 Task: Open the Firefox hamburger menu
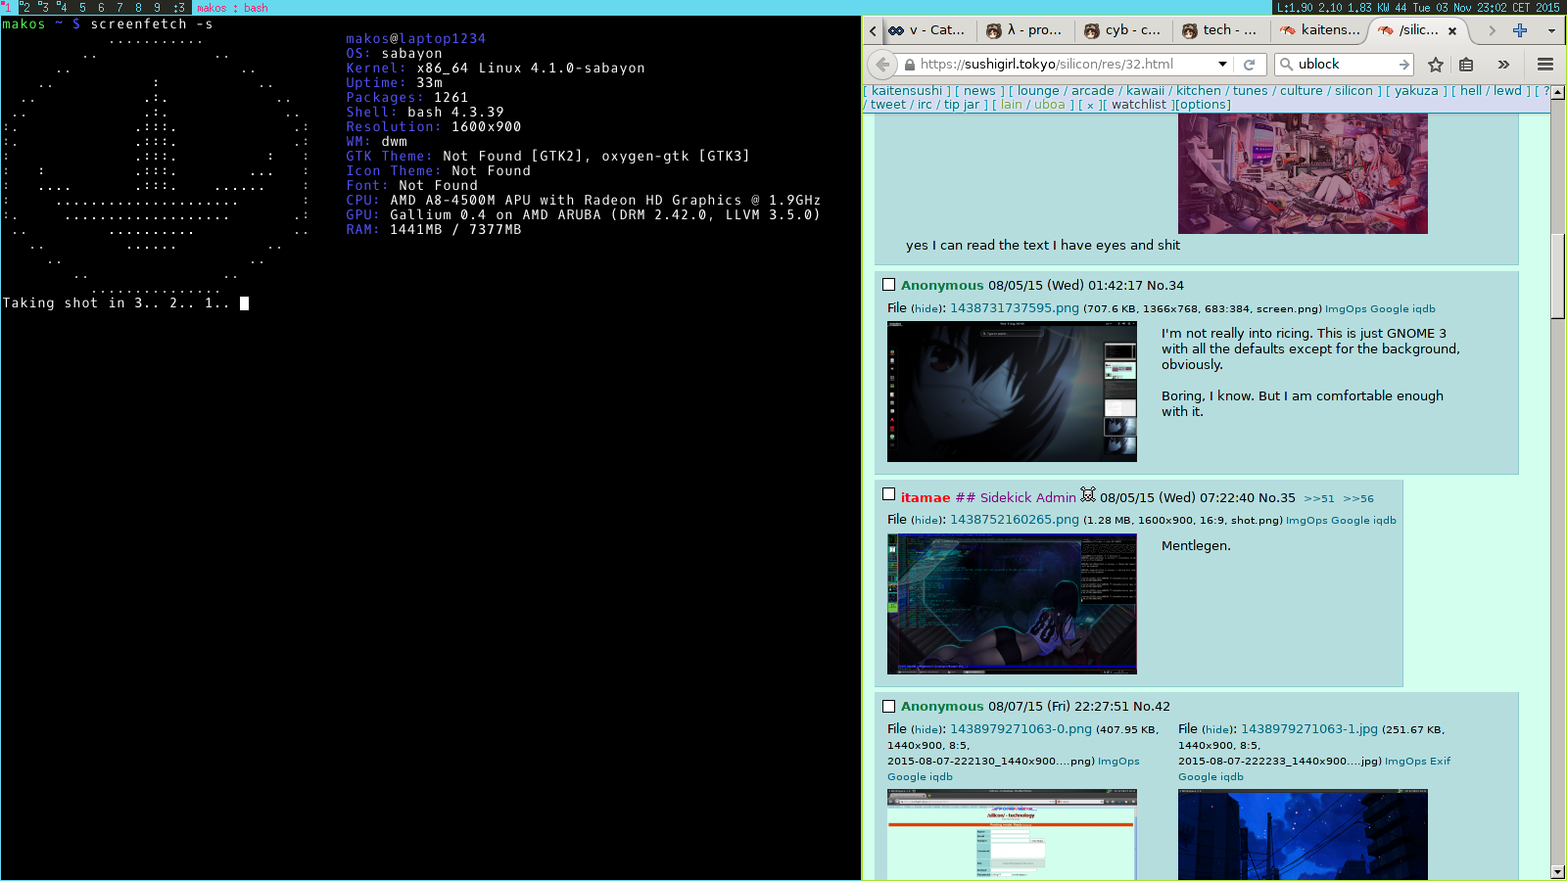click(1545, 65)
